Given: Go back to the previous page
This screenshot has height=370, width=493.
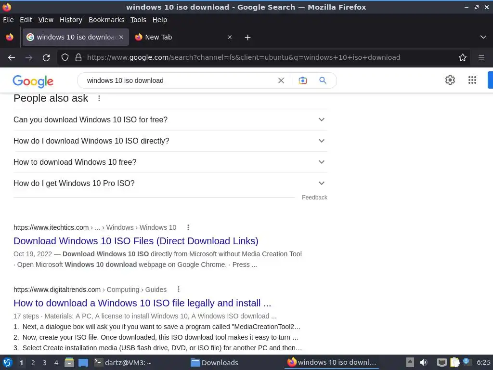Looking at the screenshot, I should click(x=12, y=58).
